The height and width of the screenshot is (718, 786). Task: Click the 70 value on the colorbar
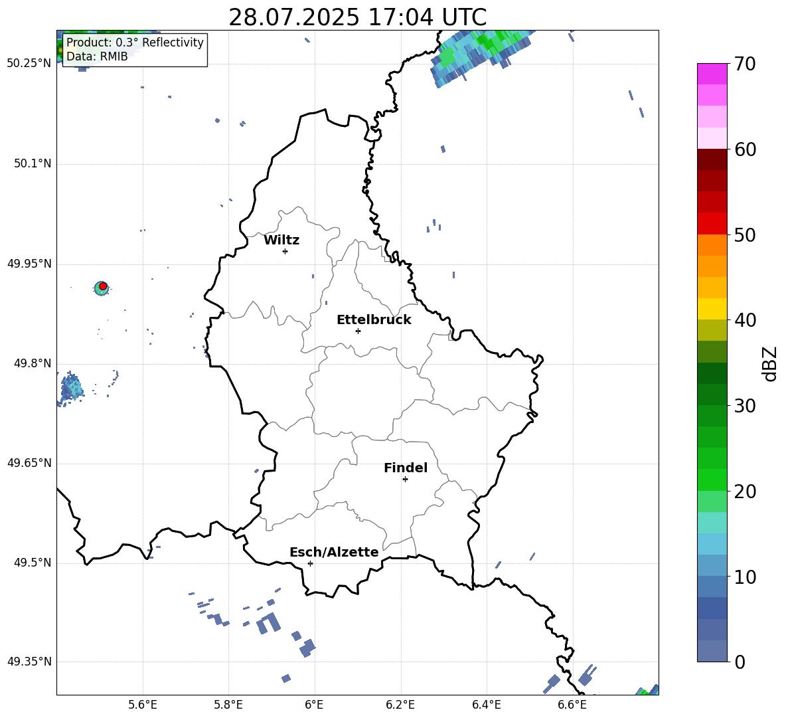(x=745, y=64)
